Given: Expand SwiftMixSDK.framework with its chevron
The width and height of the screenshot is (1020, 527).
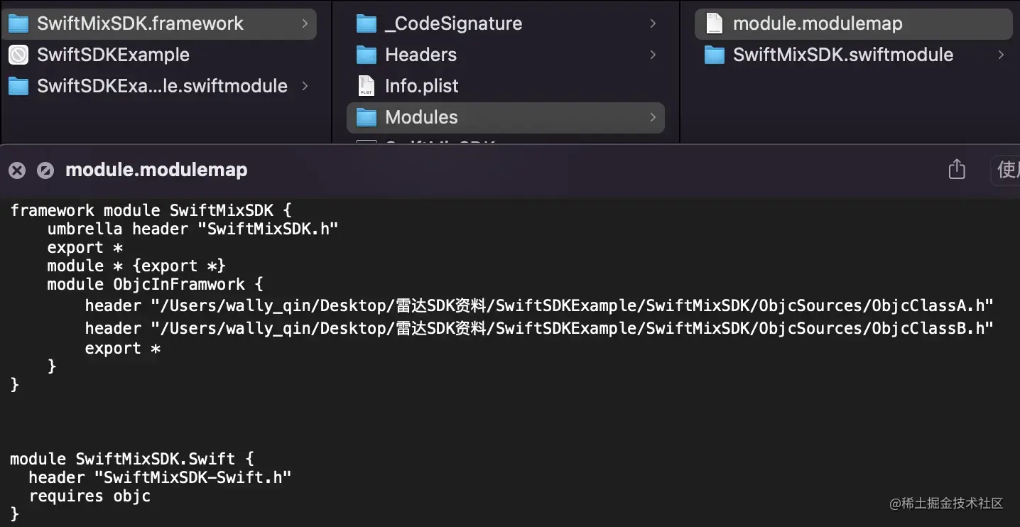Looking at the screenshot, I should [305, 23].
